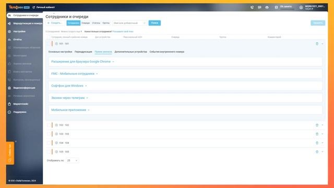Tick the checkbox for employee 102
Viewport: 334px width, 188px height.
[x=49, y=125]
